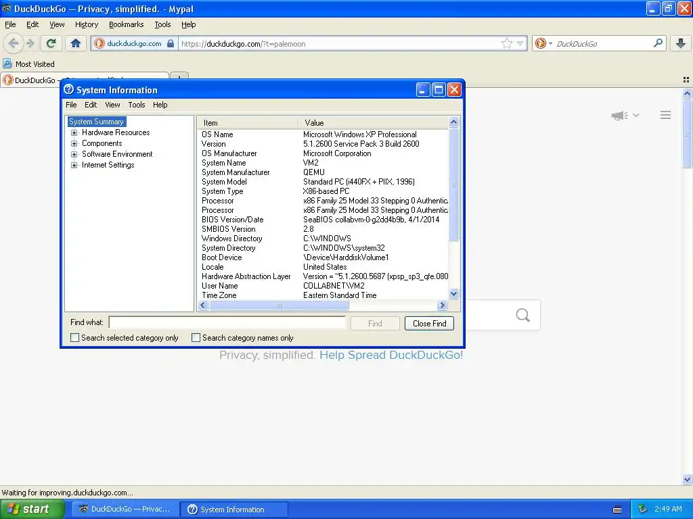
Task: Open a new browser tab plus button
Action: [x=179, y=76]
